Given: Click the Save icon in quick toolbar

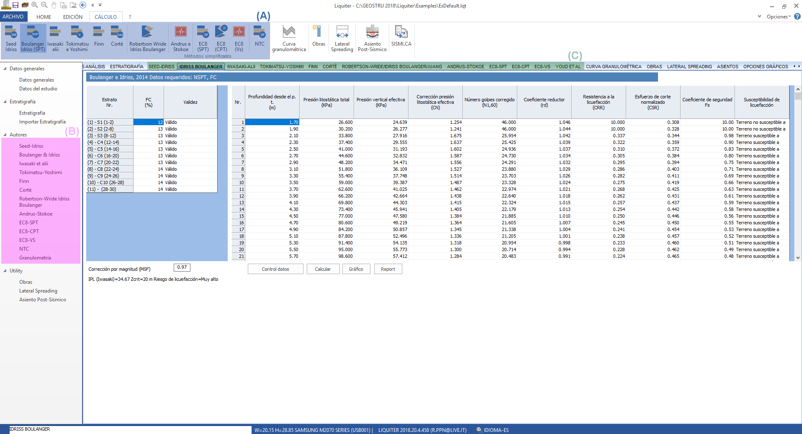Looking at the screenshot, I should (15, 5).
